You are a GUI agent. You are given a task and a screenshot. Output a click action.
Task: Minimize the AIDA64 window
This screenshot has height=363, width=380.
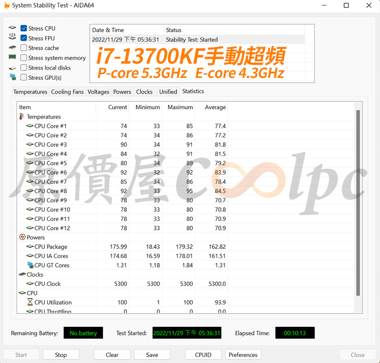pyautogui.click(x=324, y=5)
